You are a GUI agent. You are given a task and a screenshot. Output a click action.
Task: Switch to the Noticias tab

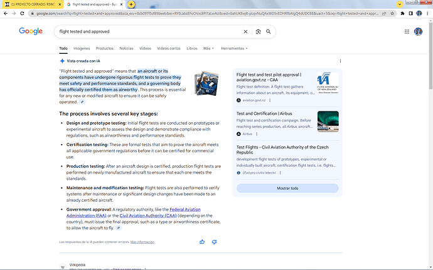click(126, 48)
